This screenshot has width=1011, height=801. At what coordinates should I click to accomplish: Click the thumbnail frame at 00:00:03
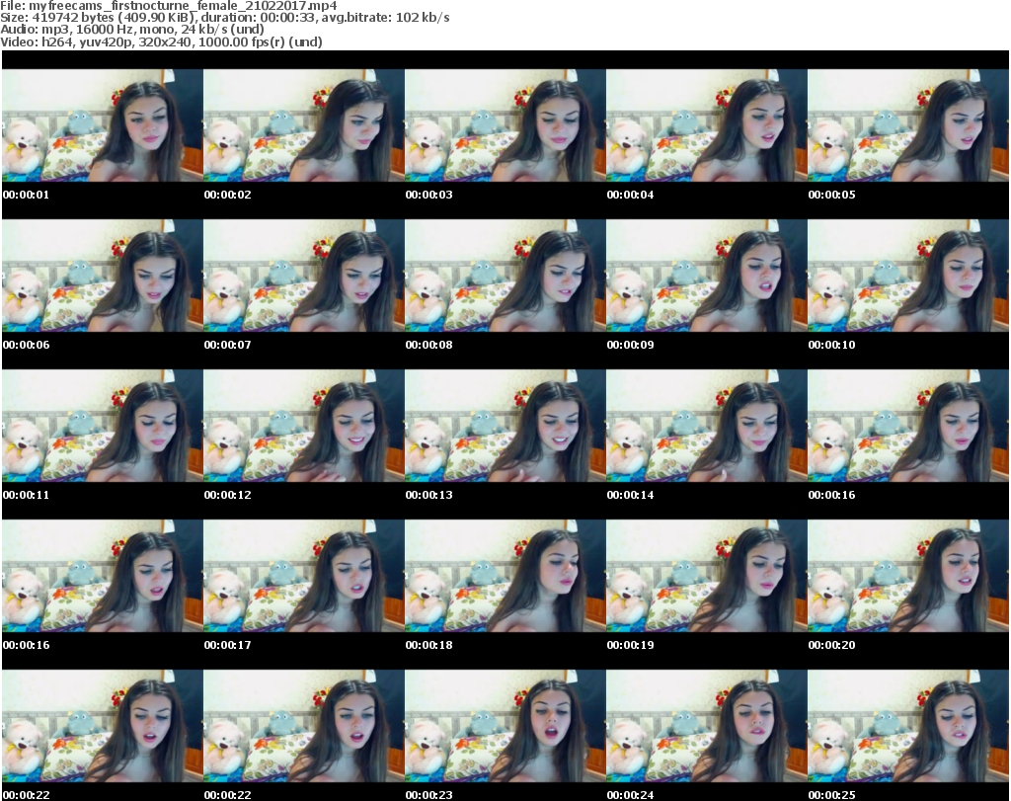[x=505, y=125]
